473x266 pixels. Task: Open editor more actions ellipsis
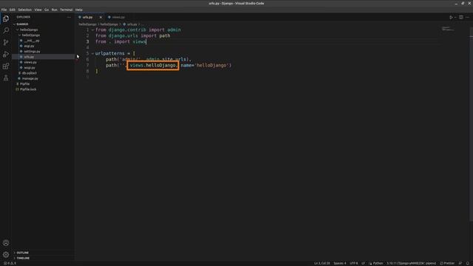(x=468, y=17)
